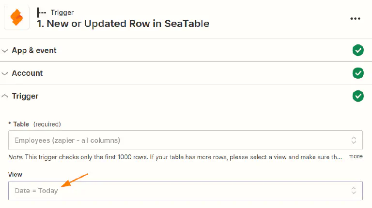372x208 pixels.
Task: Click up-down arrows in Table field
Action: (x=354, y=140)
